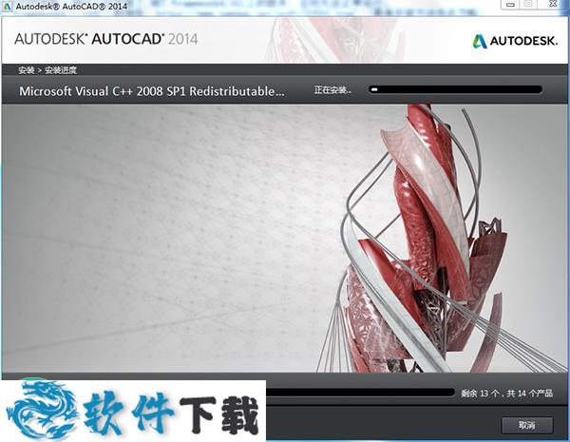Click the AUTODESK AUTOCAD 2014 header title
Screen dimensions: 570x442
(106, 39)
